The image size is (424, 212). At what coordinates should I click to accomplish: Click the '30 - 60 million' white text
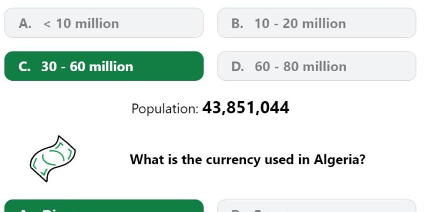(87, 67)
